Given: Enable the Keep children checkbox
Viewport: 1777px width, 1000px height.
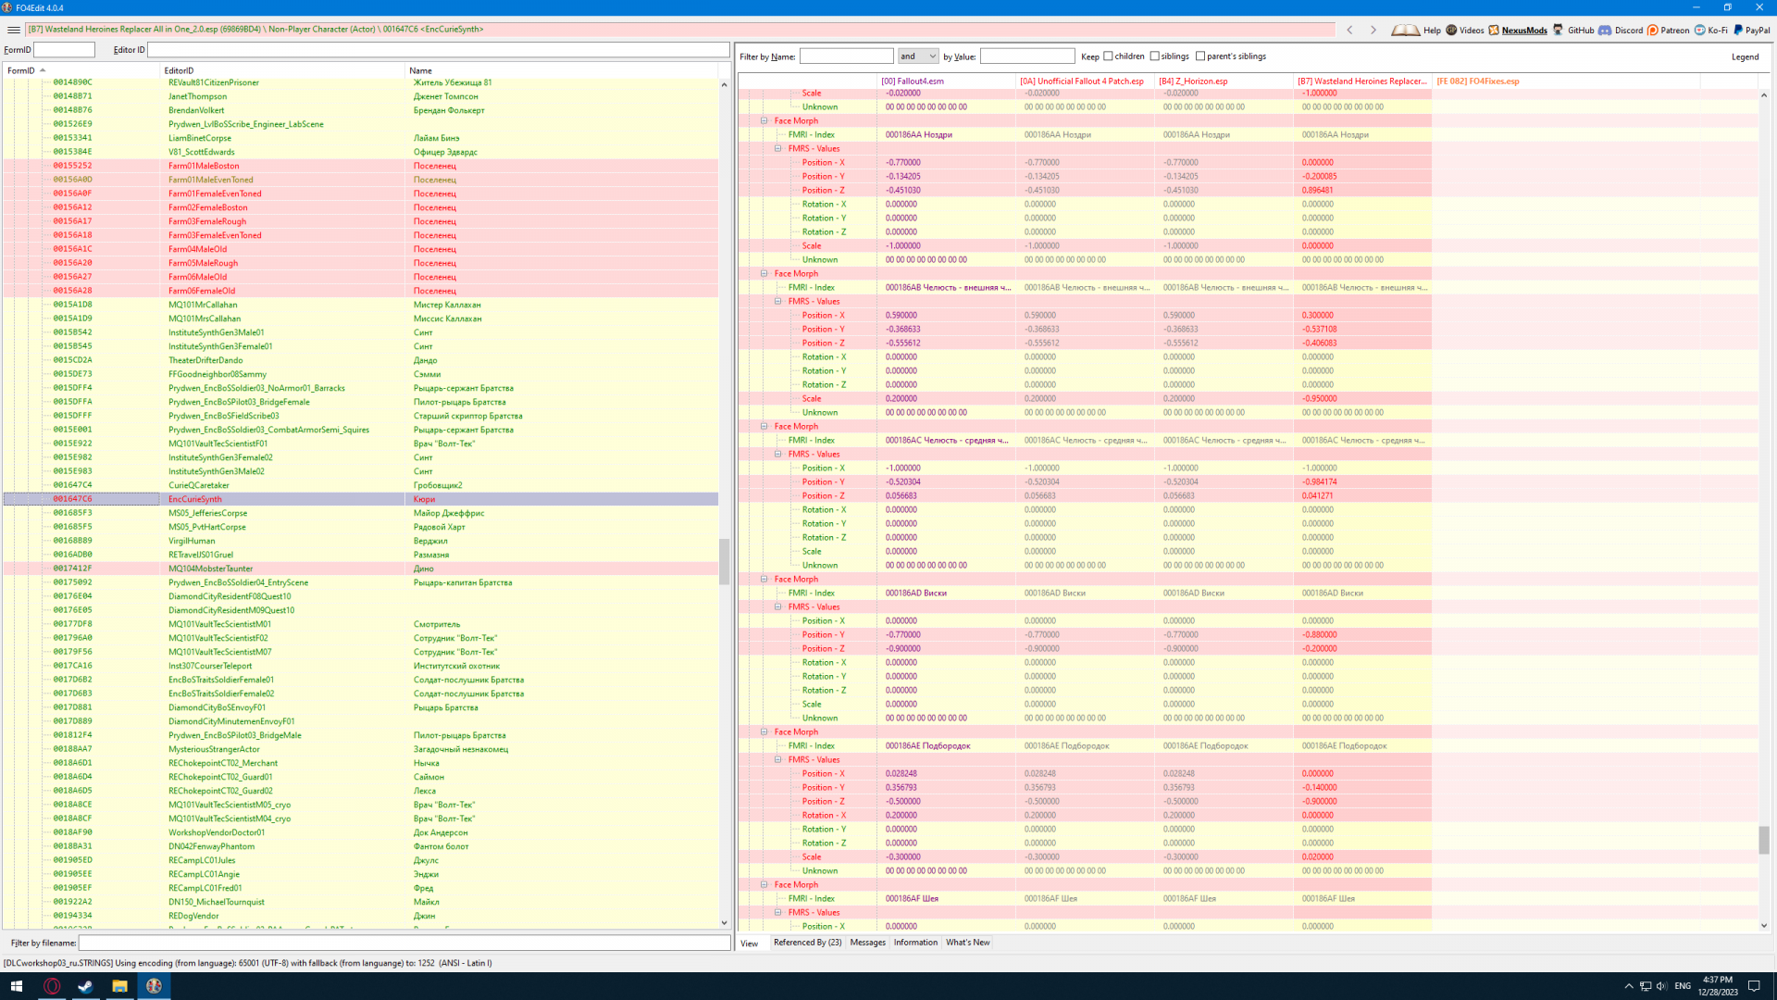Looking at the screenshot, I should coord(1108,56).
